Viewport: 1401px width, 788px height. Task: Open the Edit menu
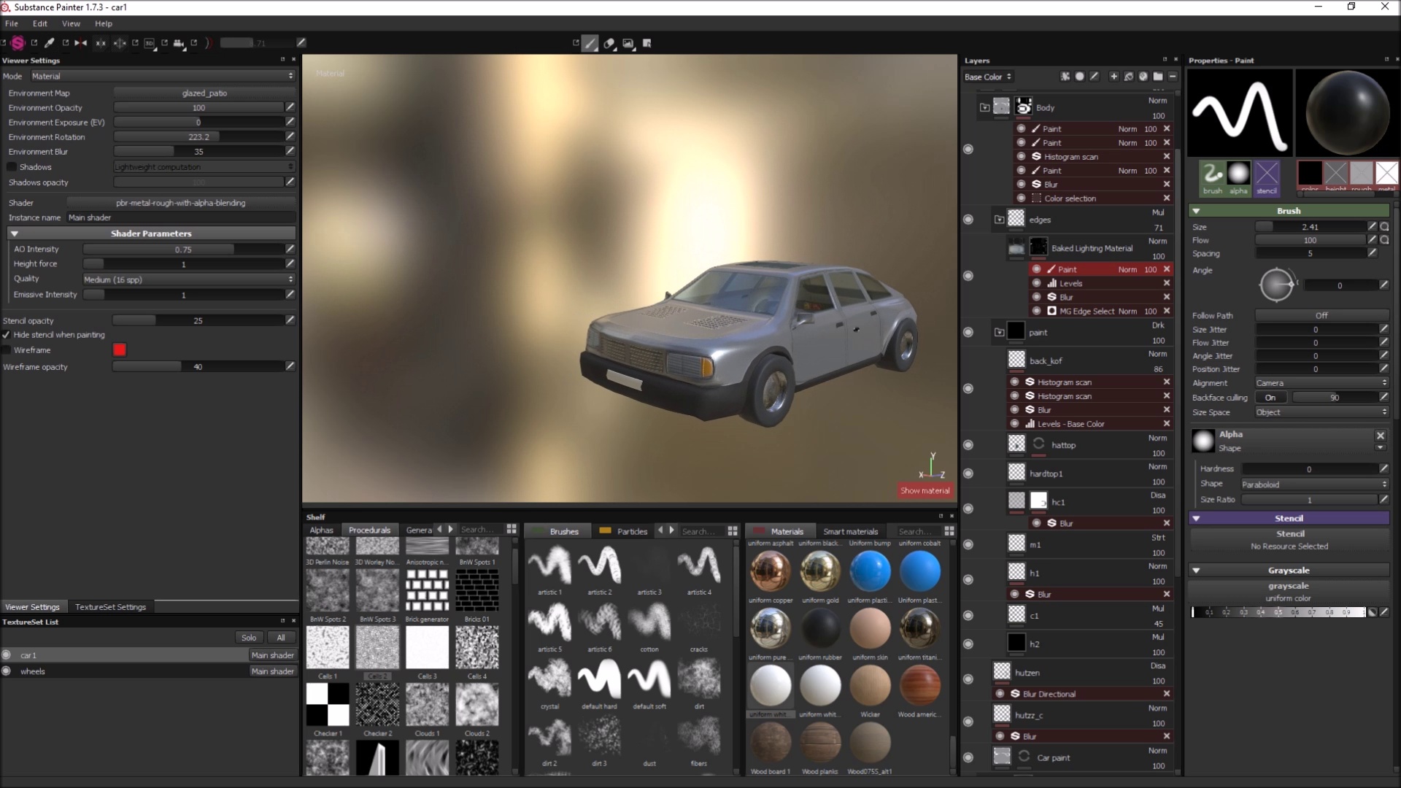(39, 23)
